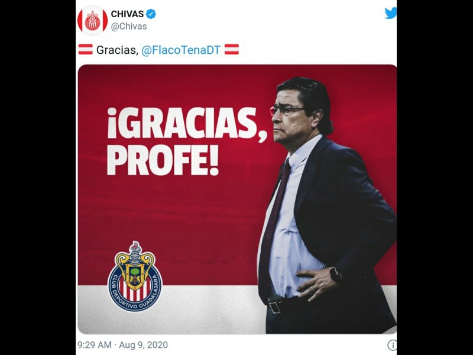Image resolution: width=473 pixels, height=355 pixels.
Task: Open the Chivas profile avatar
Action: (x=93, y=21)
